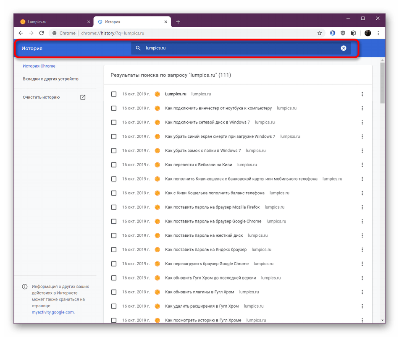399x337 pixels.
Task: Open actions menu for баланс телефона entry
Action: pos(362,193)
